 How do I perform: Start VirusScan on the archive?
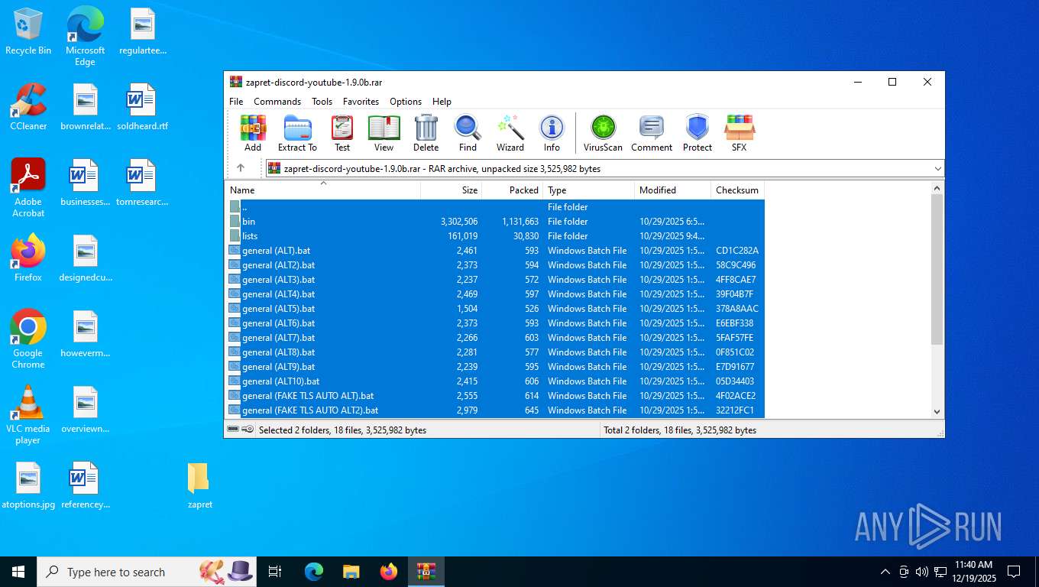(603, 133)
